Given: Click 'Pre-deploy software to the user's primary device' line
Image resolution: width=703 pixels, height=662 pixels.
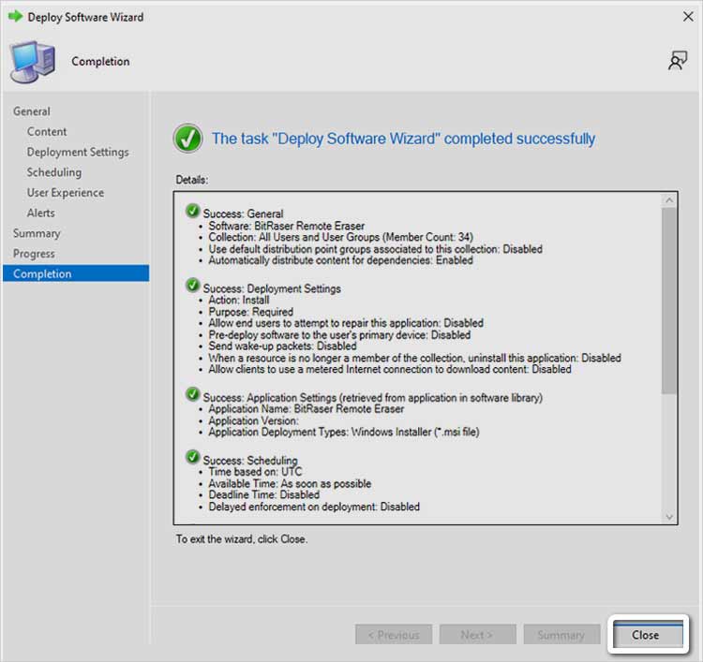Looking at the screenshot, I should click(339, 334).
